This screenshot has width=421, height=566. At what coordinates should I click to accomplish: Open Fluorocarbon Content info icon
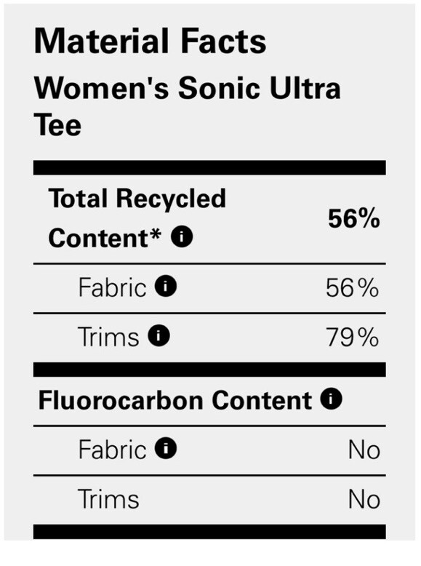[x=331, y=399]
